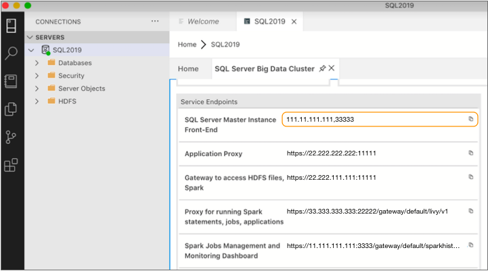Open the Source Control icon
This screenshot has width=488, height=271.
pos(11,137)
